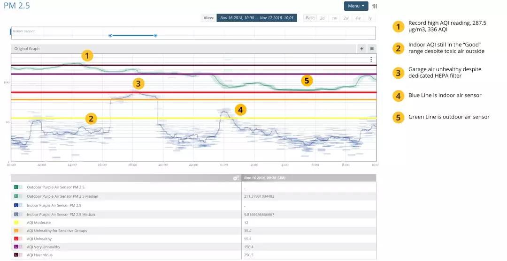This screenshot has width=507, height=261.
Task: Select the AQI Unhealthy for Sensitive Groups label
Action: [x=57, y=231]
